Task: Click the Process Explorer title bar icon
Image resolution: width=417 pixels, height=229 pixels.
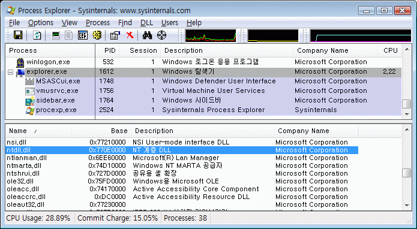Action: pyautogui.click(x=11, y=10)
